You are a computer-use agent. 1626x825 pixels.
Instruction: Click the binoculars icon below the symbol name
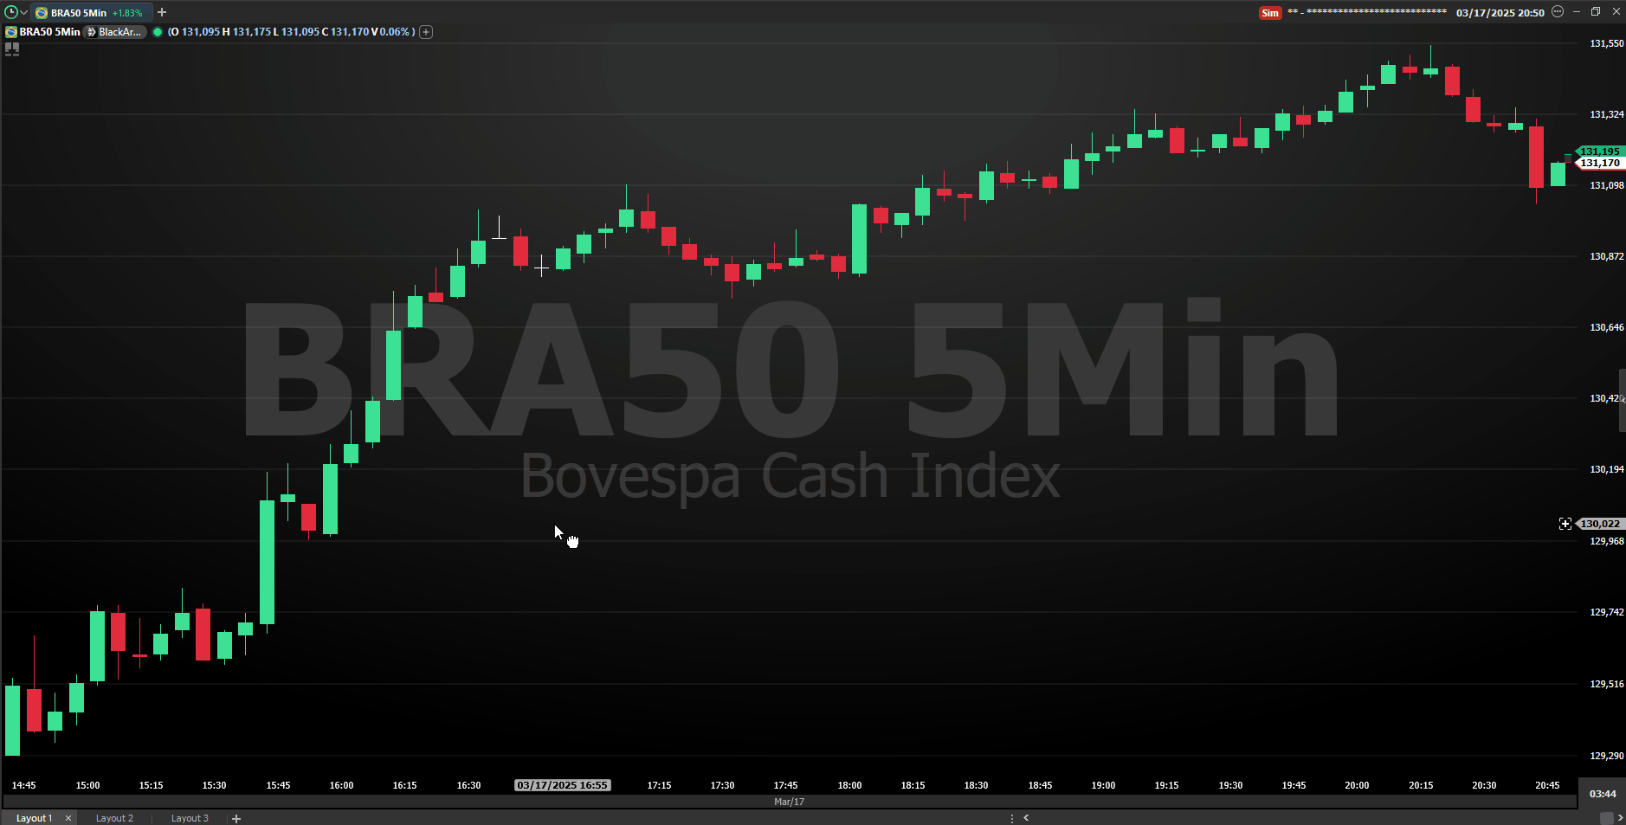pyautogui.click(x=12, y=49)
